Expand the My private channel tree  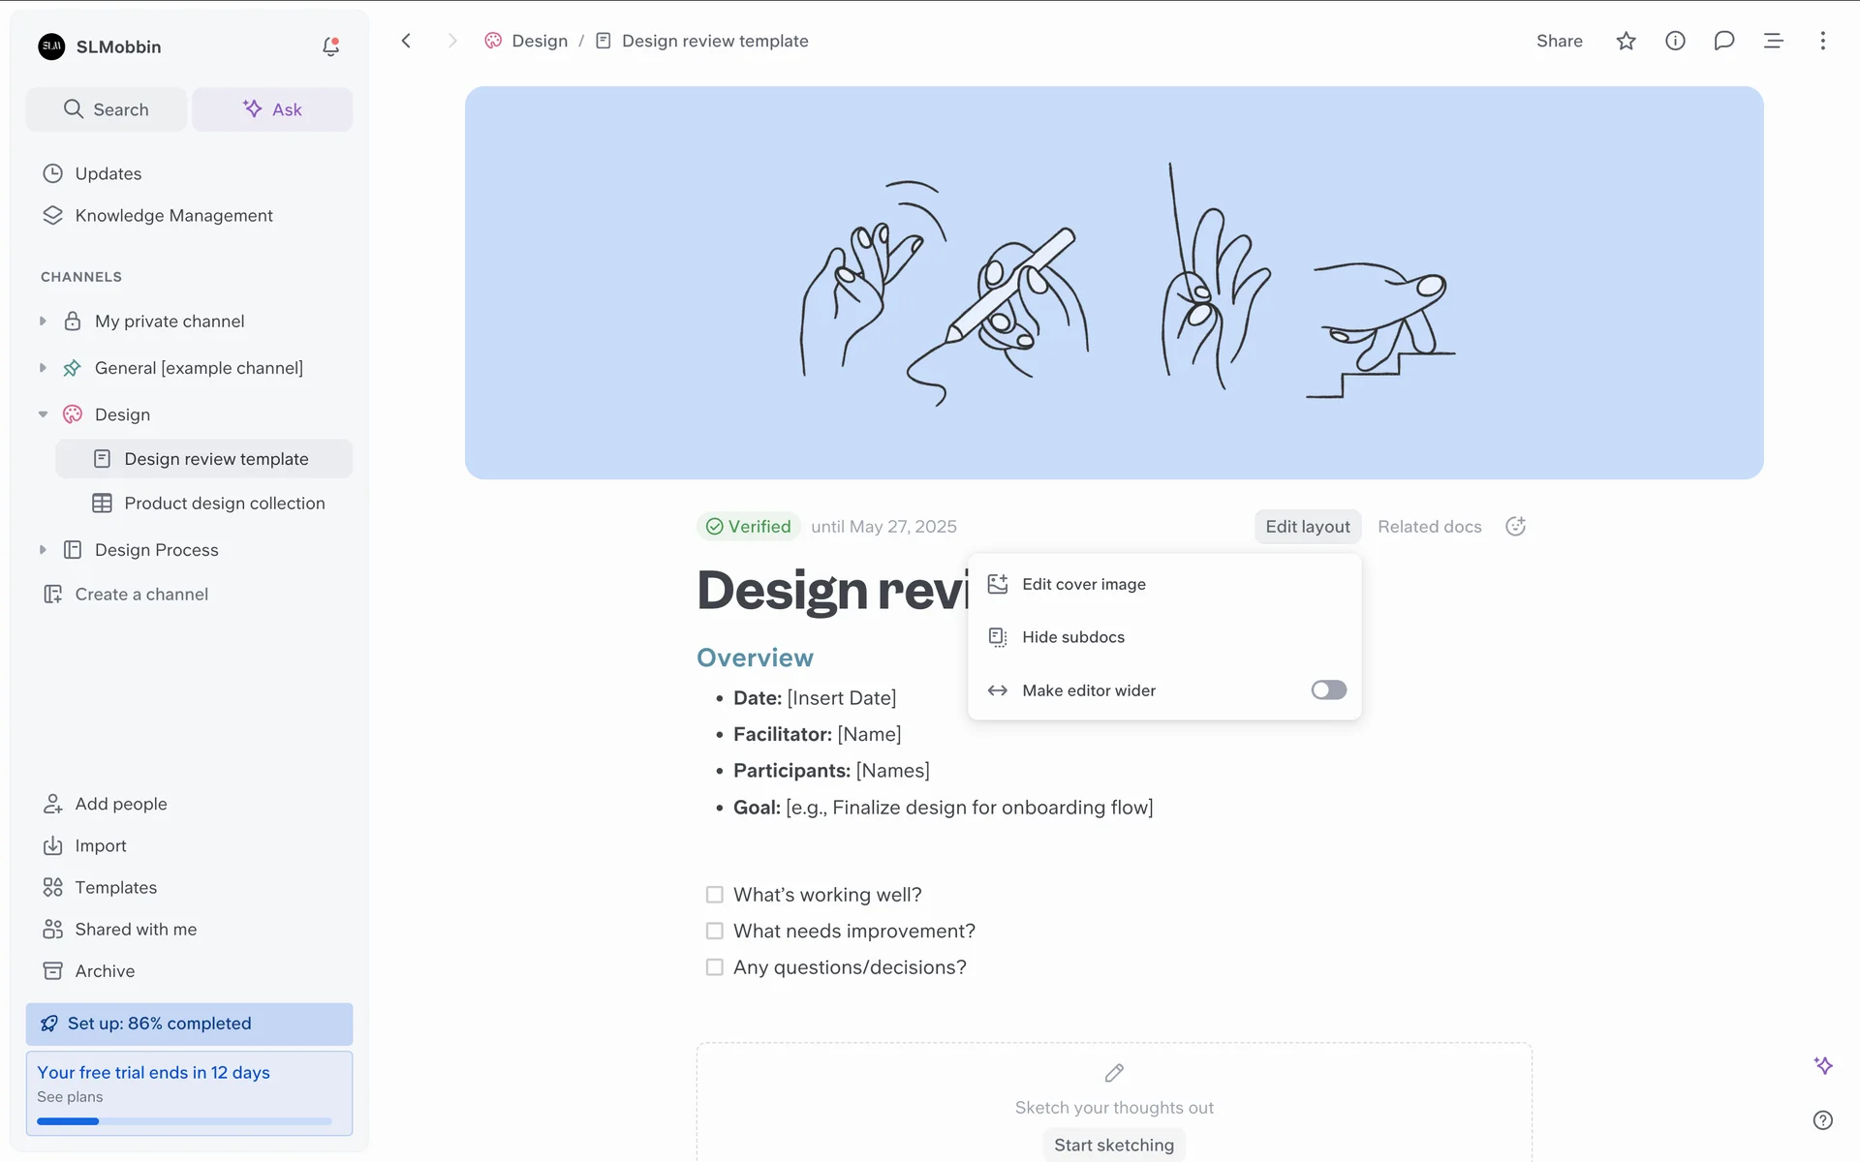[x=43, y=321]
